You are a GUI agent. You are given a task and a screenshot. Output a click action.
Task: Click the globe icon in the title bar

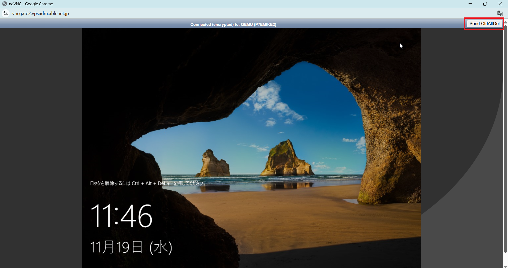pos(4,4)
